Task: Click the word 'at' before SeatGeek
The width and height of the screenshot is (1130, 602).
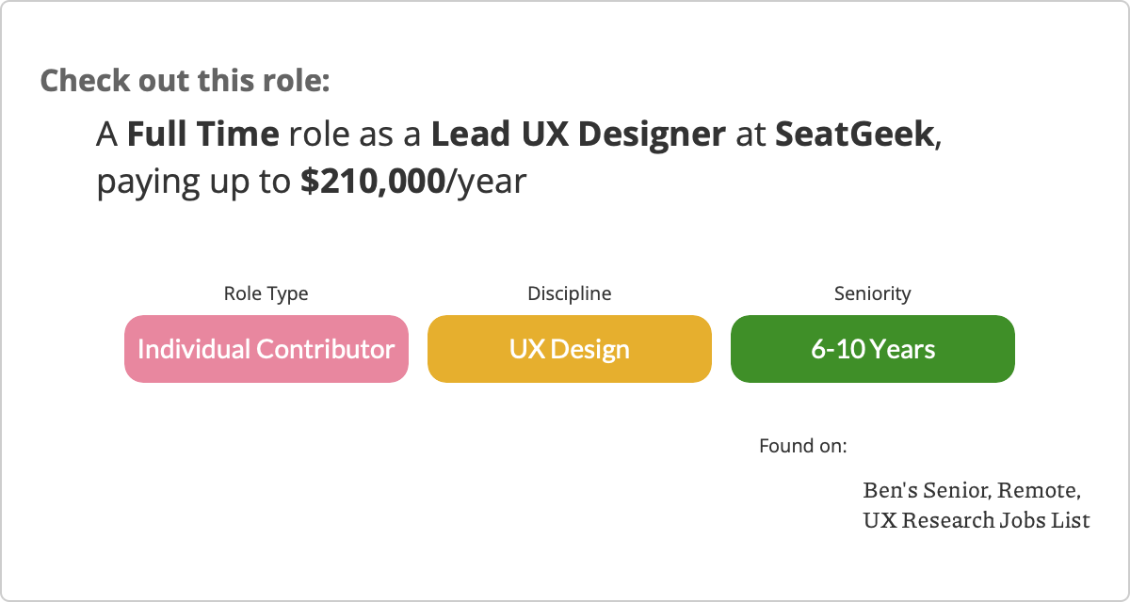Action: 751,135
